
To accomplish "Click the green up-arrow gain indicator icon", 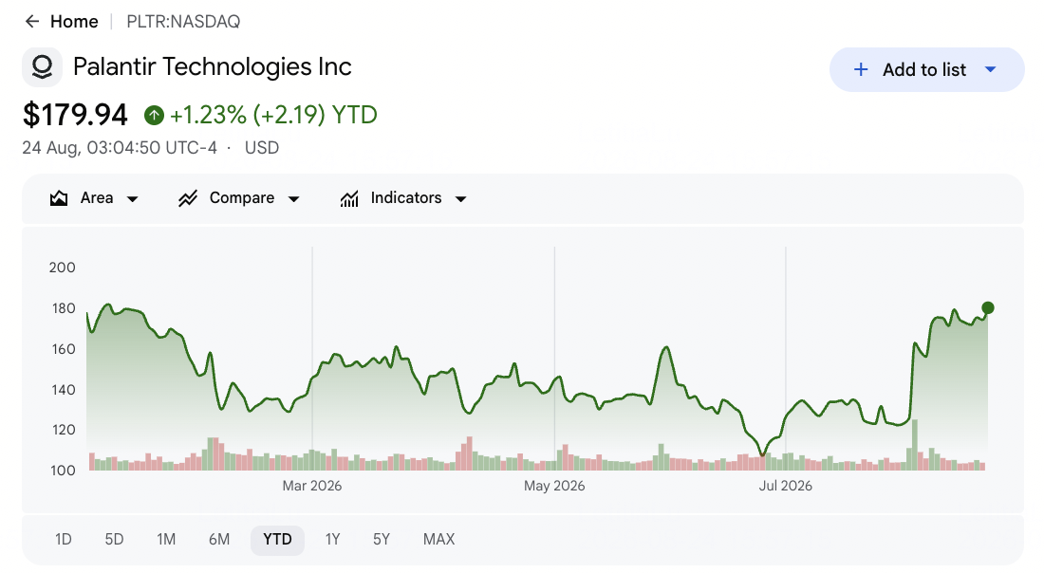I will 154,115.
